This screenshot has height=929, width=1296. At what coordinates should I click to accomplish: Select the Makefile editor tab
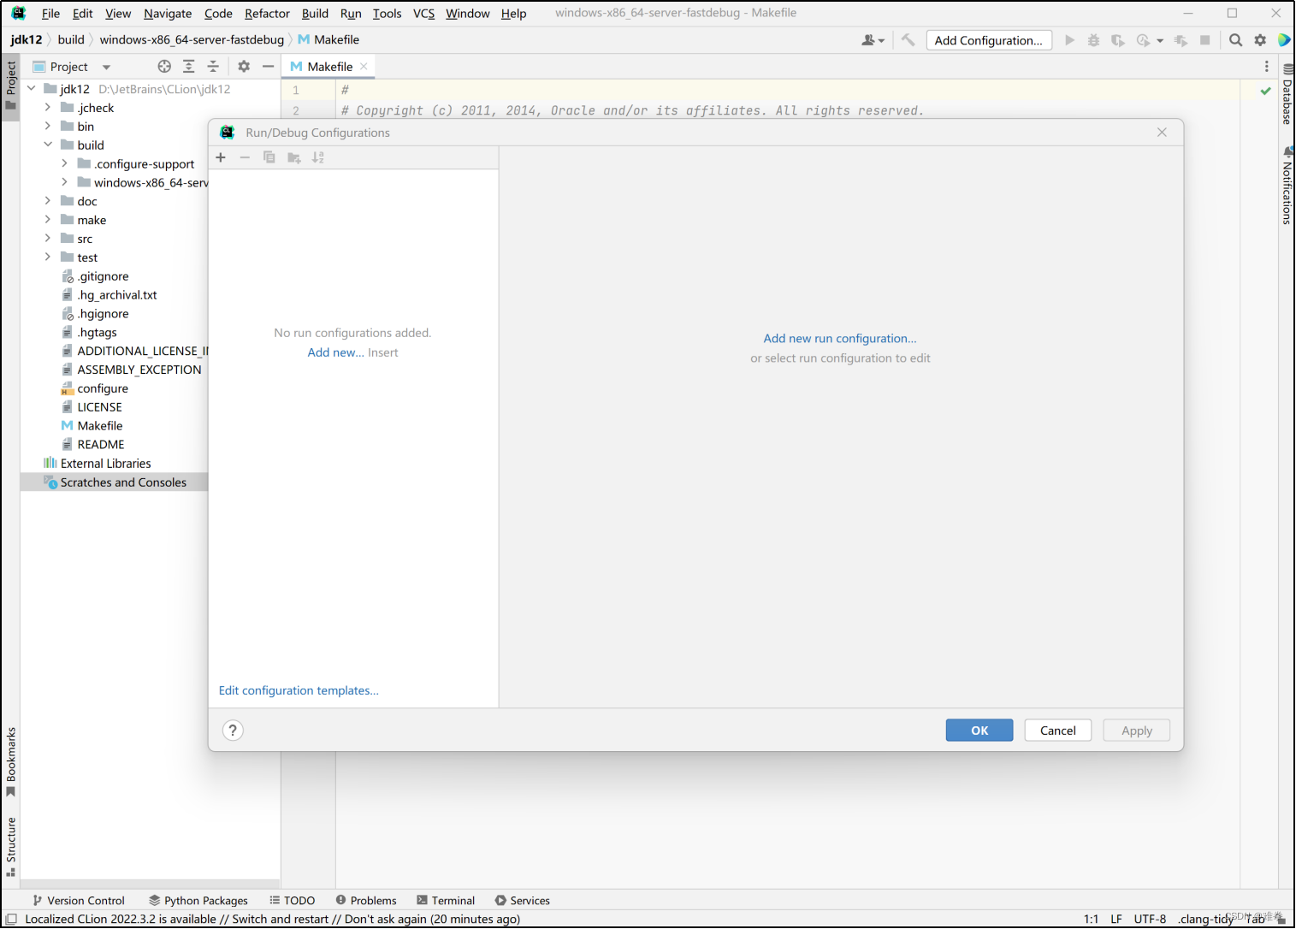pos(329,67)
